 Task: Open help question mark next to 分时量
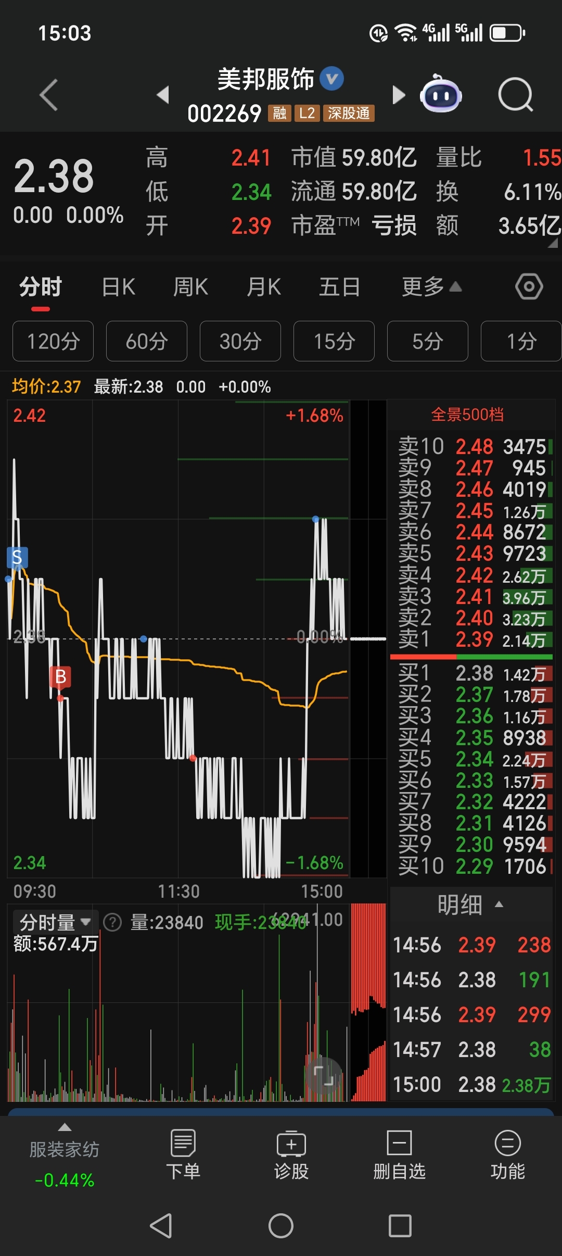pyautogui.click(x=112, y=922)
